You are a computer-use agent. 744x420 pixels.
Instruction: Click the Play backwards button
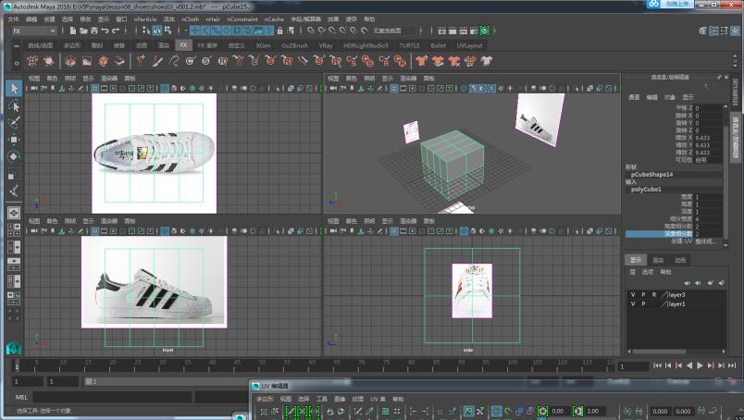point(689,365)
